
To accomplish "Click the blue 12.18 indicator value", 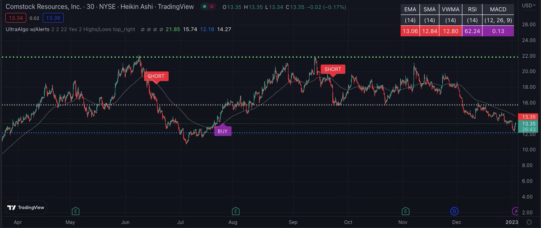I will click(207, 29).
